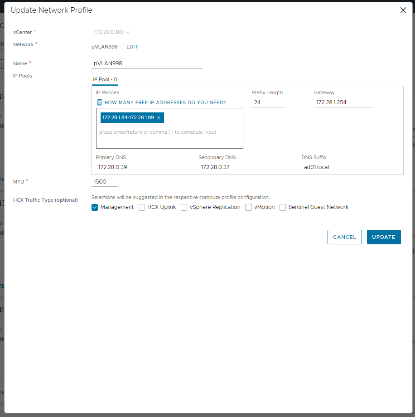This screenshot has width=415, height=417.
Task: Click the UPDATE button
Action: click(x=384, y=237)
